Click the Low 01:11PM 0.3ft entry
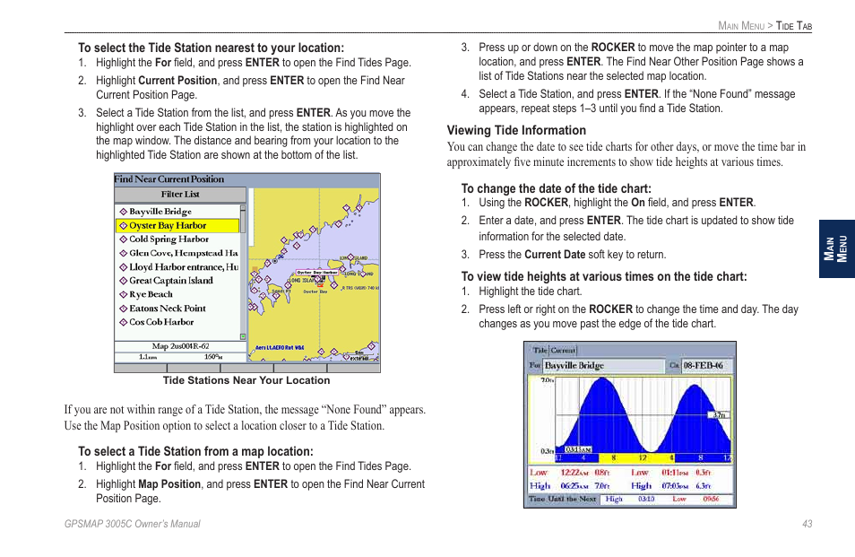This screenshot has height=557, width=855. (x=672, y=473)
